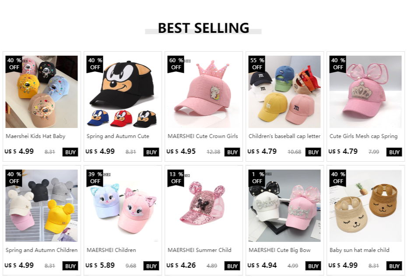The height and width of the screenshot is (280, 408).
Task: Buy the Spring and Autumn Children hat
Action: (x=70, y=266)
